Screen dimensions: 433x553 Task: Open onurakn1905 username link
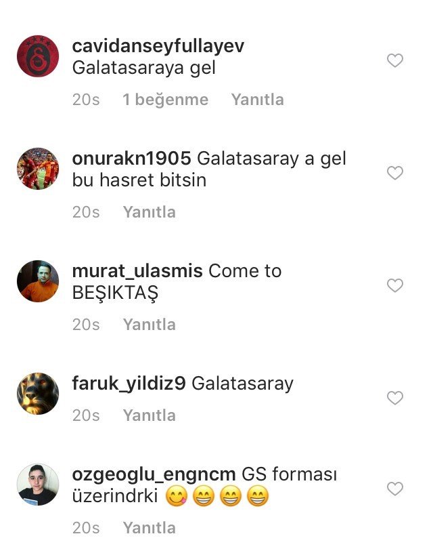coord(132,159)
